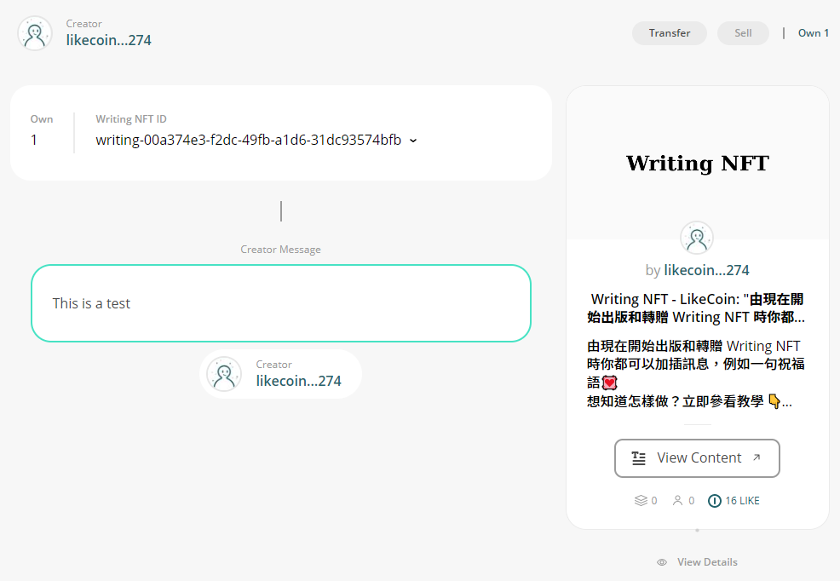Screen dimensions: 840x581
Task: Click the Own 1 label in the header
Action: (814, 33)
